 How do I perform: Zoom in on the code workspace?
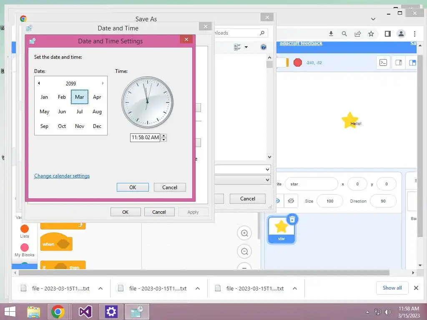[244, 233]
